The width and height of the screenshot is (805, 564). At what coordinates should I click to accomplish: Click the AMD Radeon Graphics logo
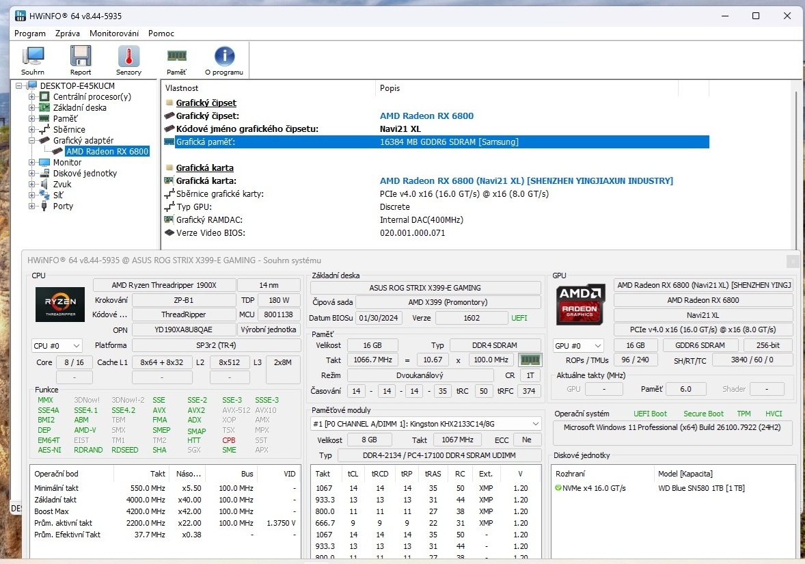tap(580, 304)
